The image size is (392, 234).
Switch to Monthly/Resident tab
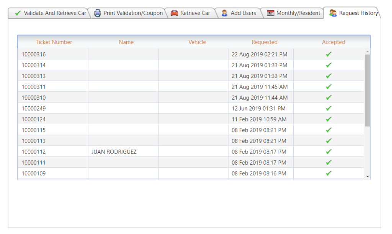coord(298,13)
